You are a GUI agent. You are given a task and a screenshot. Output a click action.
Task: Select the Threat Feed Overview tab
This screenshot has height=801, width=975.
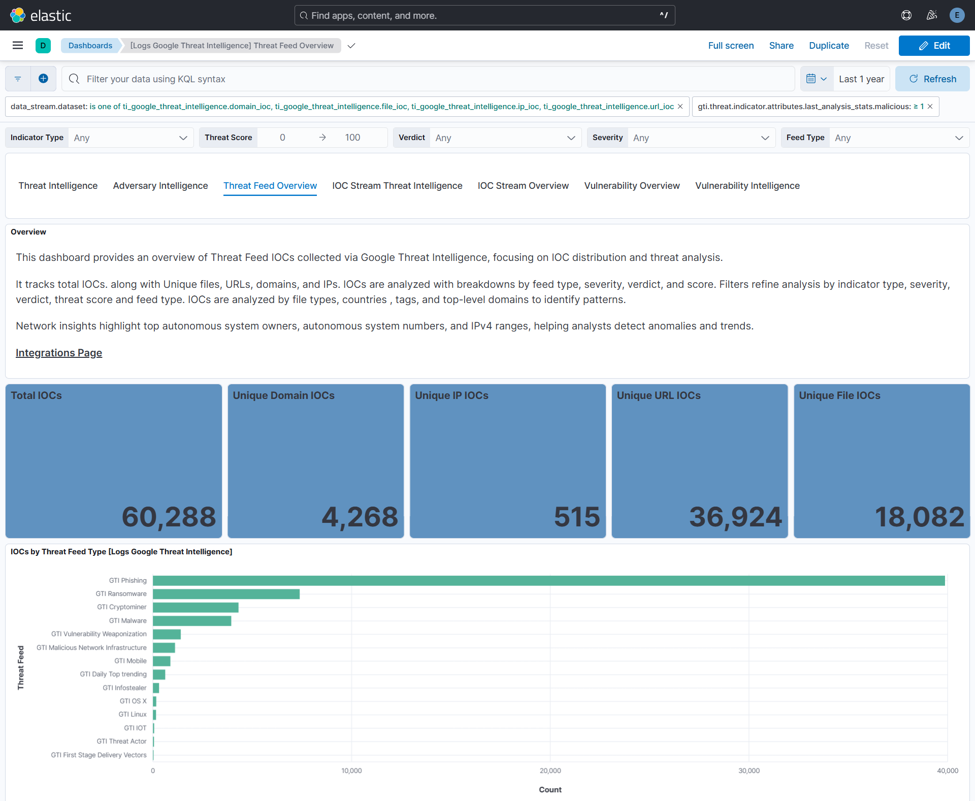[x=270, y=186]
